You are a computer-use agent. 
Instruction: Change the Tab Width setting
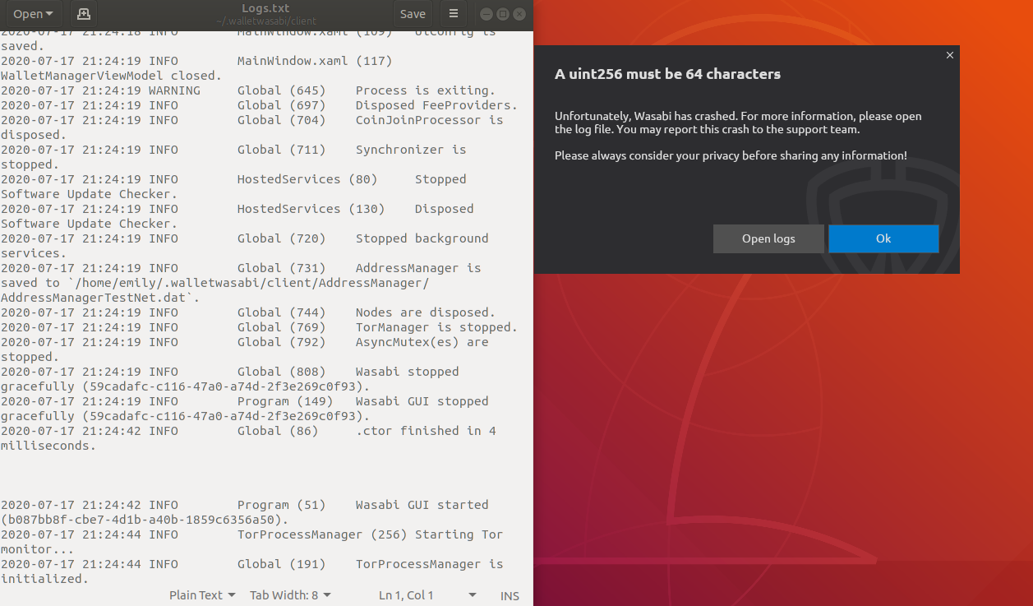[290, 595]
